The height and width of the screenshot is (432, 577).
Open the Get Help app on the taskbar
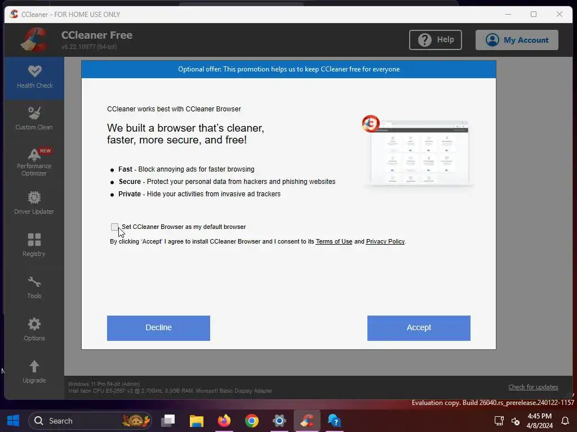point(335,421)
